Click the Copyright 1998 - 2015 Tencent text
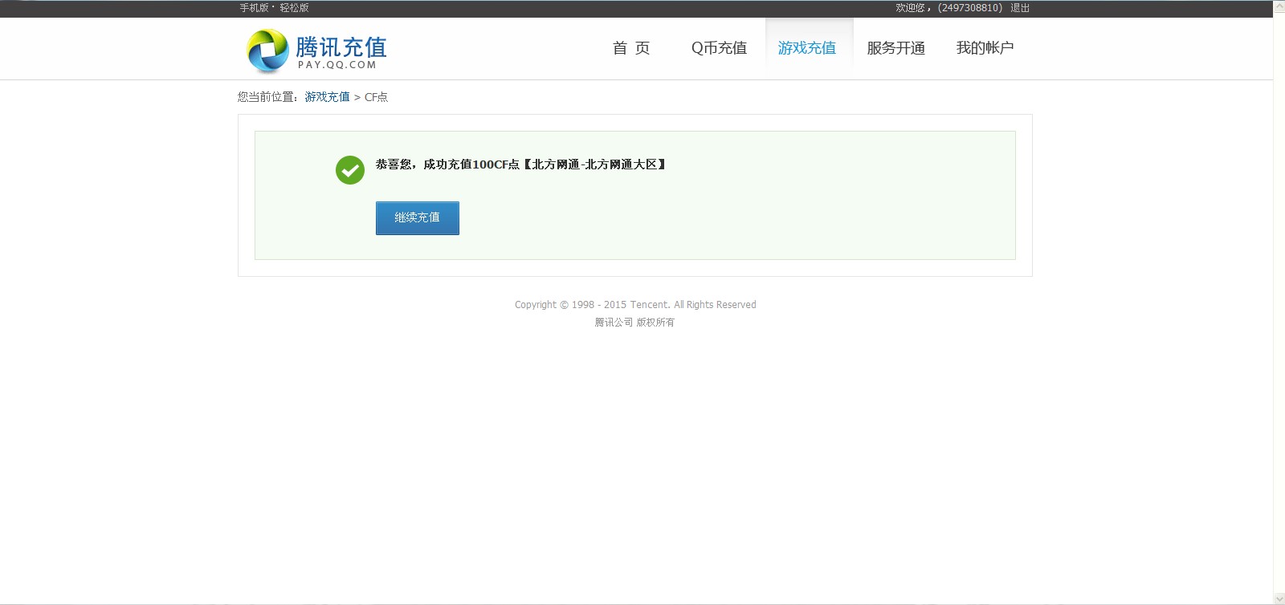 click(635, 305)
